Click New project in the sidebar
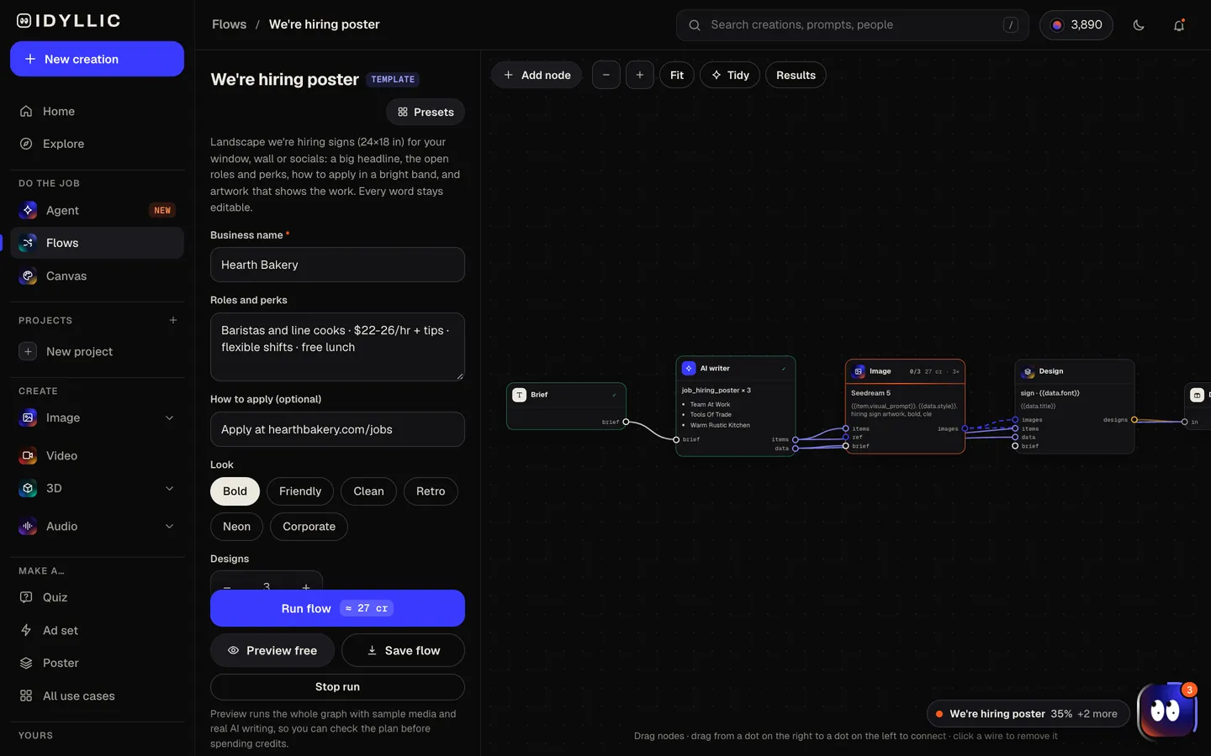Image resolution: width=1211 pixels, height=756 pixels. click(97, 351)
